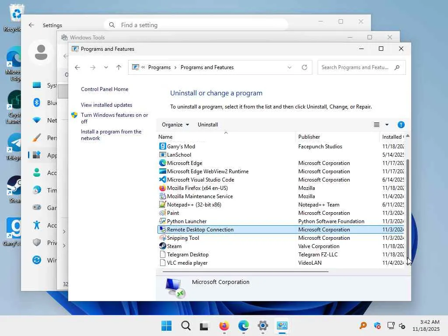Open the view options dropdown arrow
The image size is (448, 336).
click(387, 125)
